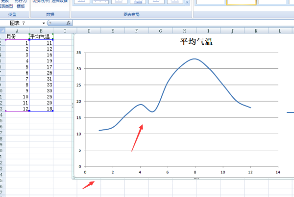
Task: Select column header B
Action: pos(41,31)
